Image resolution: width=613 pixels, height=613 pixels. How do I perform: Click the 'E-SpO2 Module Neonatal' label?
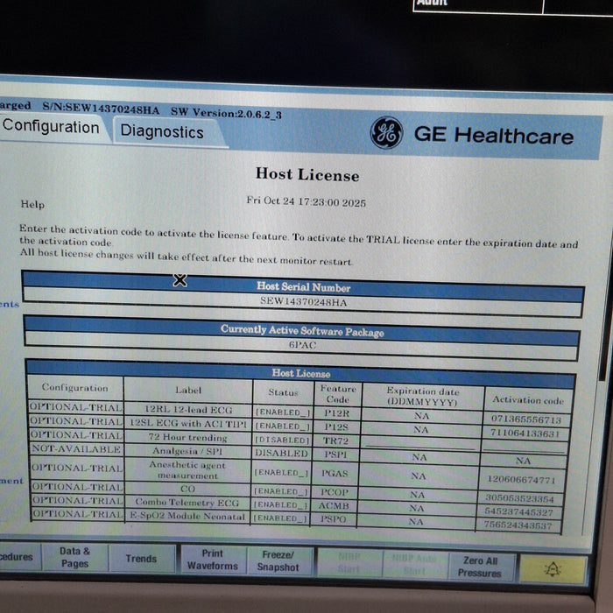(187, 516)
